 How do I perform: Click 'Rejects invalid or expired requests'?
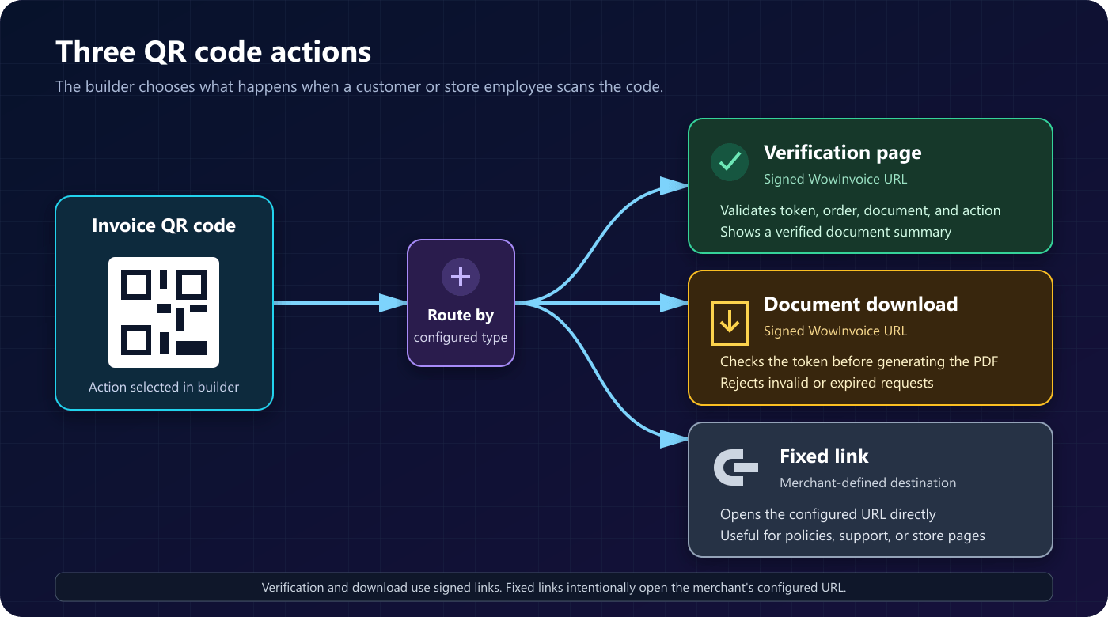827,383
